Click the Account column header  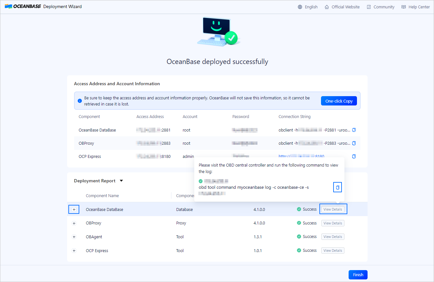click(x=190, y=117)
